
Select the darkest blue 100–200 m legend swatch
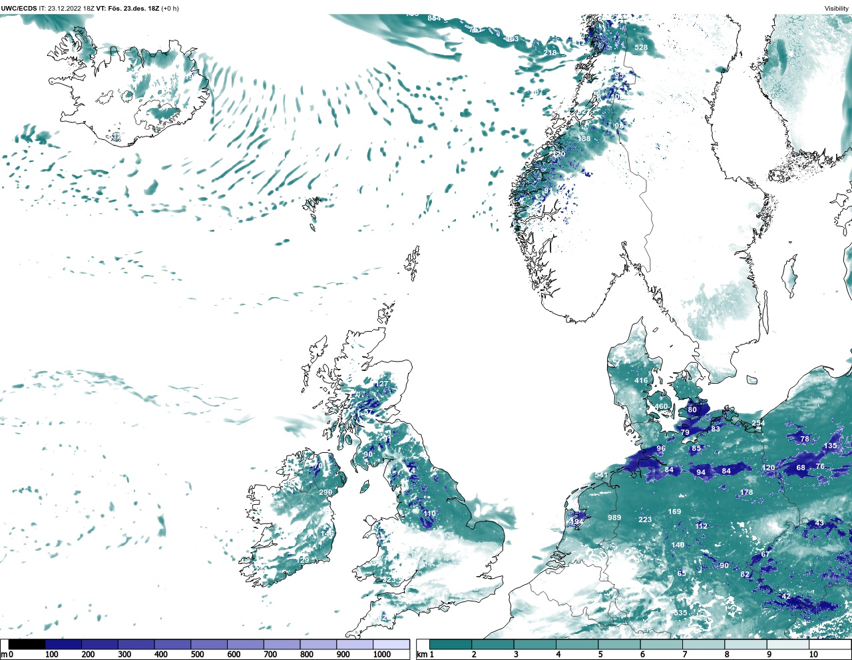[63, 645]
